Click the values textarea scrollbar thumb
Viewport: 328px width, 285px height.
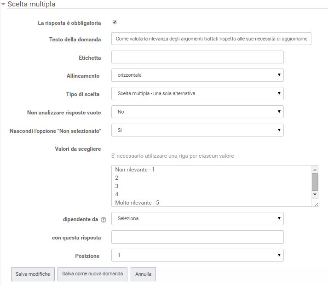click(315, 182)
